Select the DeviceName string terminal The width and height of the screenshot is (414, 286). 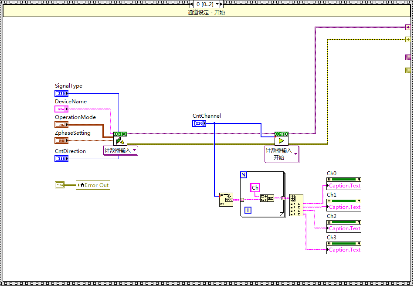pyautogui.click(x=61, y=109)
